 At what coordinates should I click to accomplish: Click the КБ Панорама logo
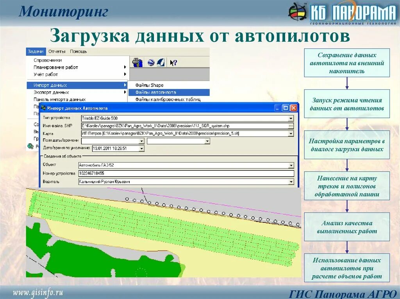point(343,13)
